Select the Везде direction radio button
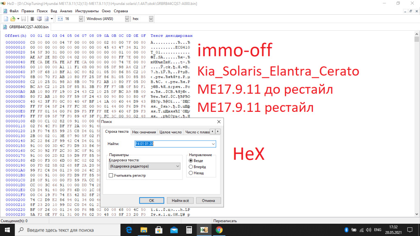Image resolution: width=420 pixels, height=236 pixels. tap(191, 161)
